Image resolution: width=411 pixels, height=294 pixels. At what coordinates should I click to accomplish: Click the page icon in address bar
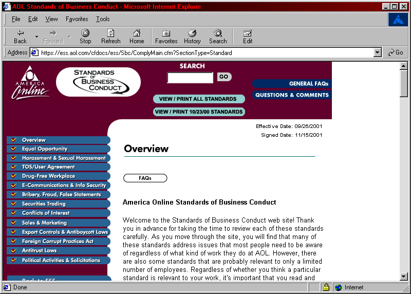point(34,53)
